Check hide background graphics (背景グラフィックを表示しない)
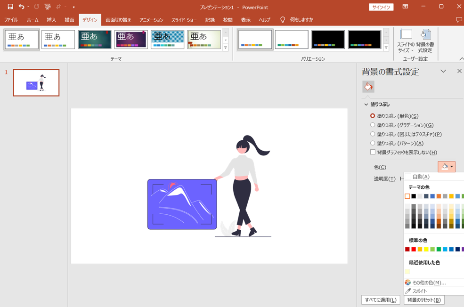 point(373,152)
